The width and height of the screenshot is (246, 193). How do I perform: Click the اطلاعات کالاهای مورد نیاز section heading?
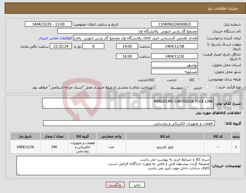[x=218, y=113]
